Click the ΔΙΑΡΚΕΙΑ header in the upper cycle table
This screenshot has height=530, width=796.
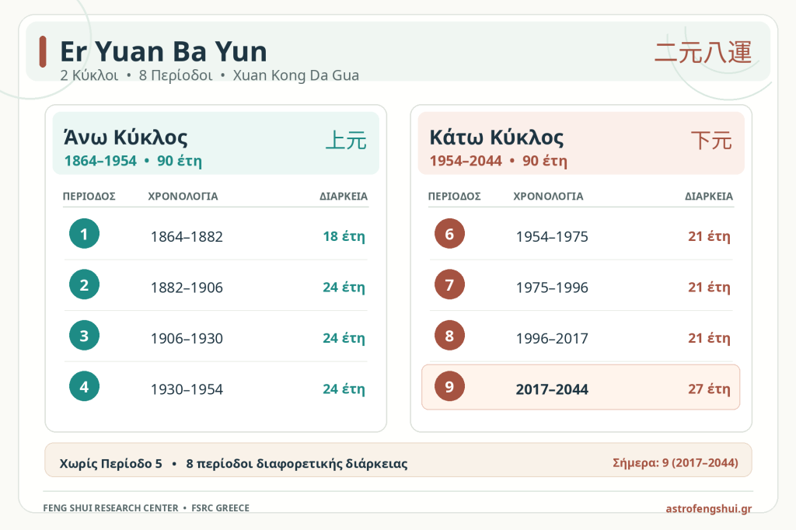344,197
